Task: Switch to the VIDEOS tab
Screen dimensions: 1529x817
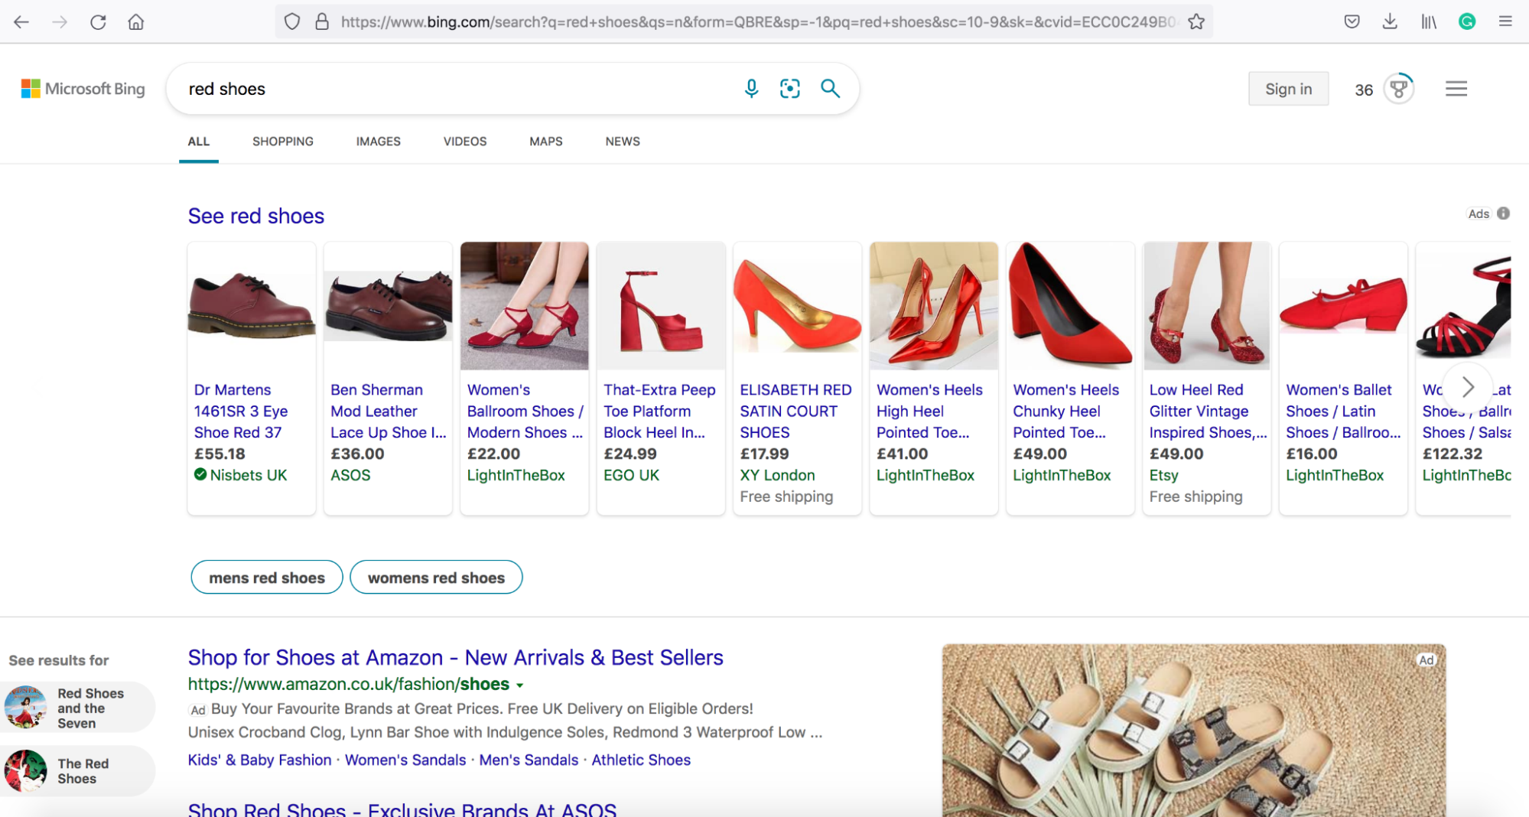Action: tap(465, 142)
